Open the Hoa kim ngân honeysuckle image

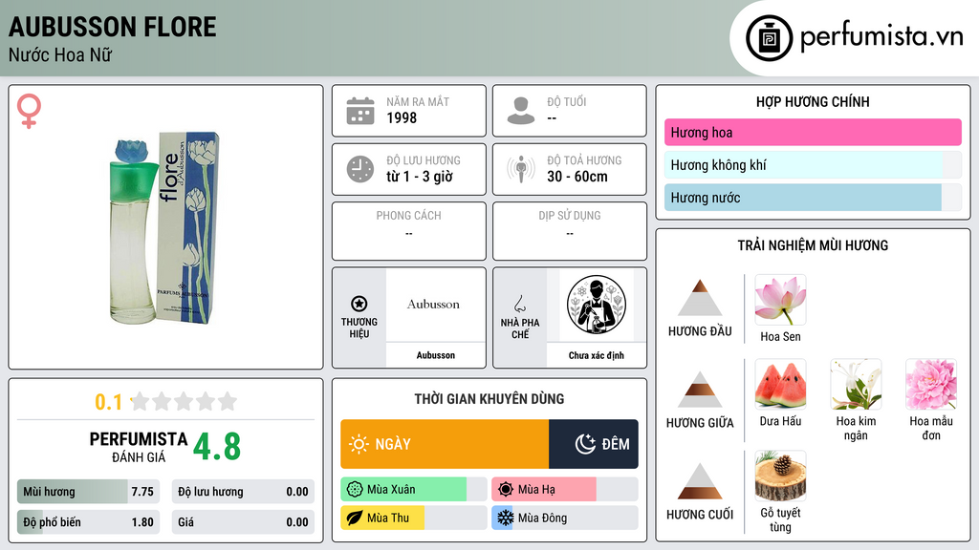click(x=856, y=384)
